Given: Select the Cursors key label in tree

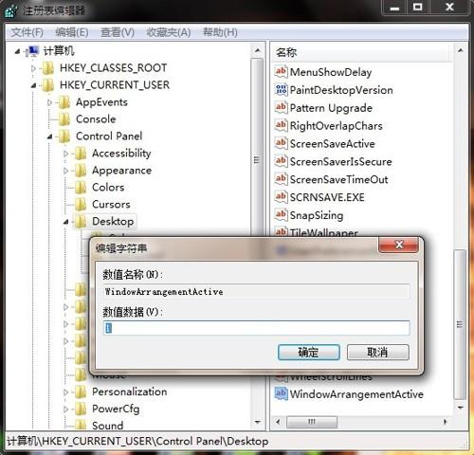Looking at the screenshot, I should [111, 205].
